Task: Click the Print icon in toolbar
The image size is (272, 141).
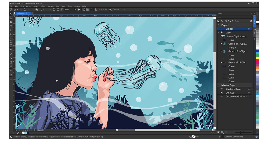Action: click(25, 10)
